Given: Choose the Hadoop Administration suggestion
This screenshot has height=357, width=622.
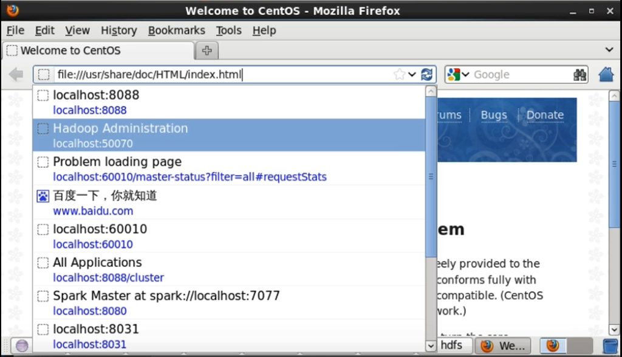Looking at the screenshot, I should click(229, 135).
